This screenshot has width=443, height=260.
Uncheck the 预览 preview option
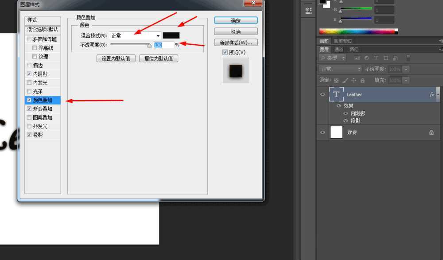pos(225,52)
